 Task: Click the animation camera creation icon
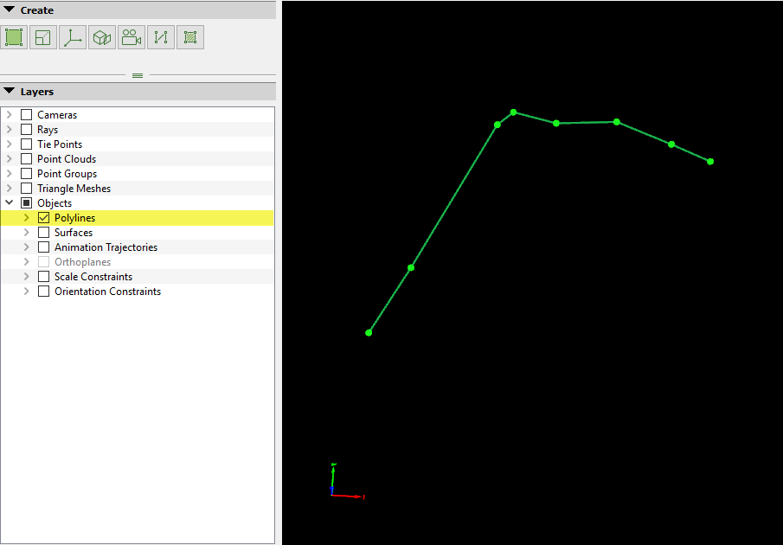131,37
